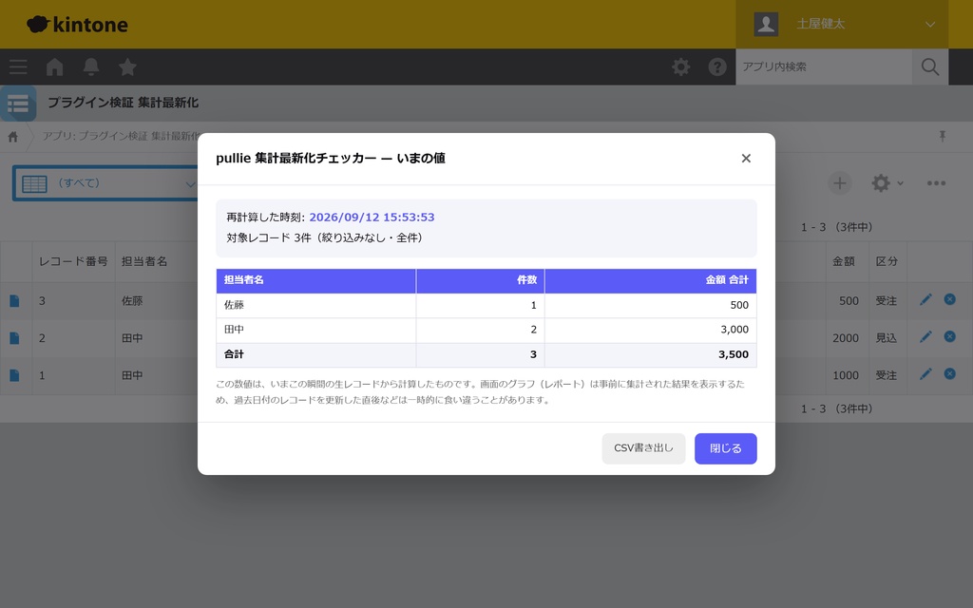973x608 pixels.
Task: Open the app settings gear dropdown
Action: click(887, 183)
